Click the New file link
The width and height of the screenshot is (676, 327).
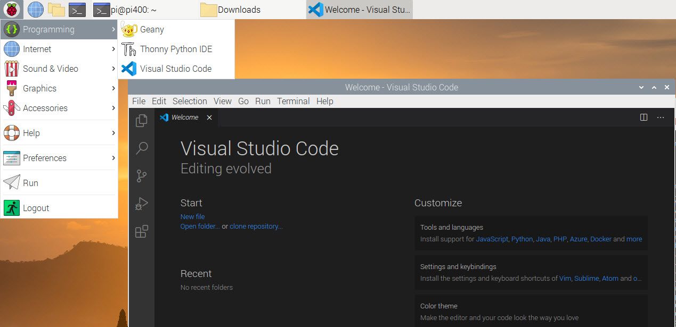tap(192, 216)
